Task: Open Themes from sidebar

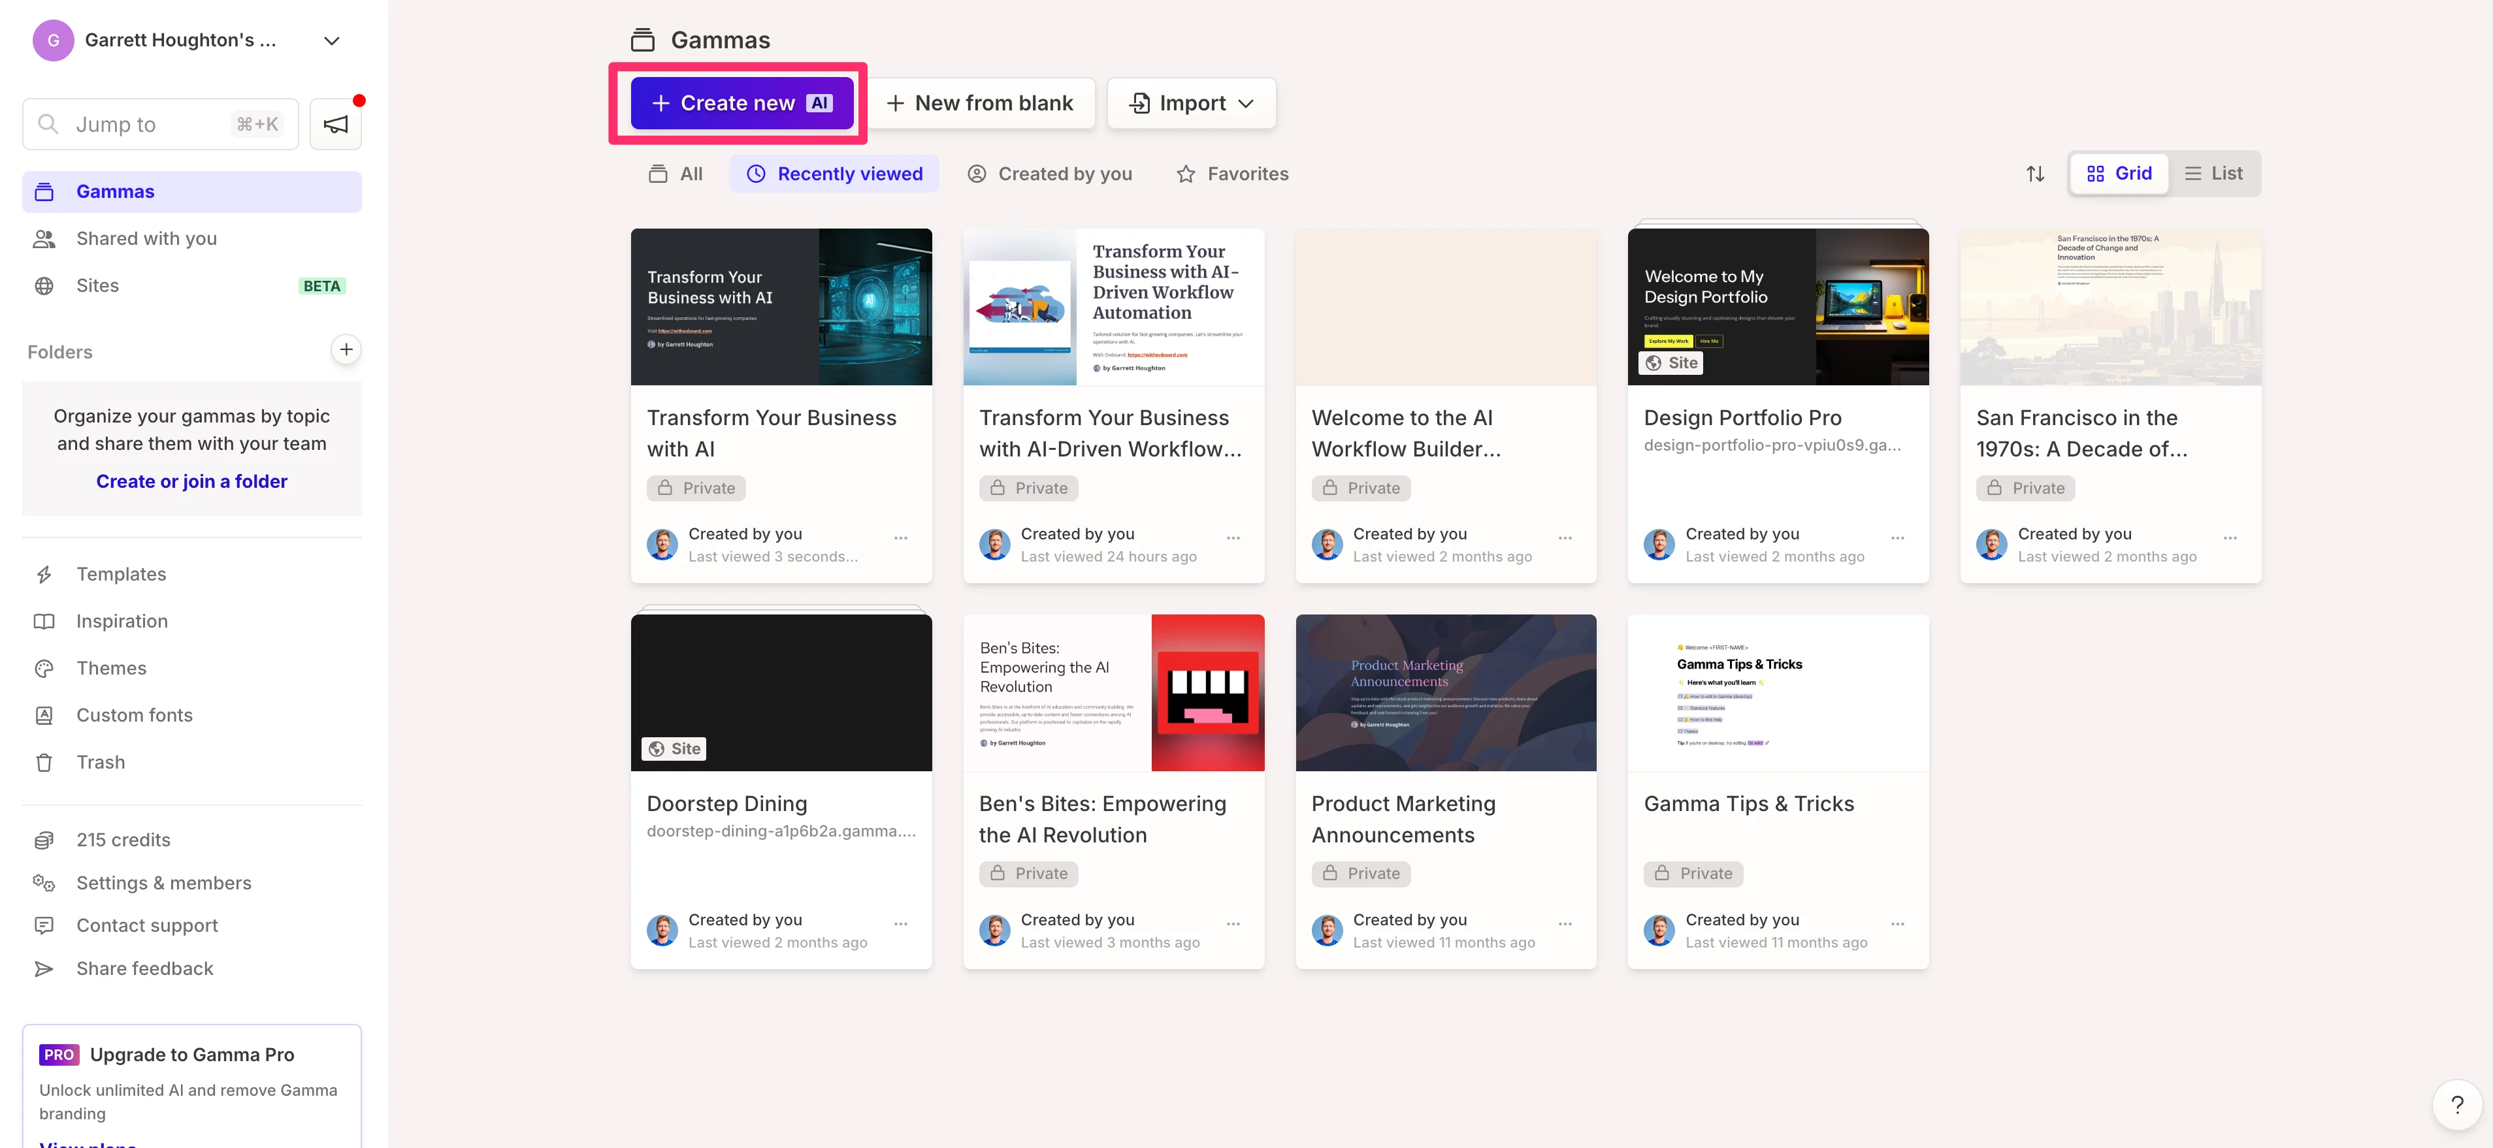Action: click(111, 668)
